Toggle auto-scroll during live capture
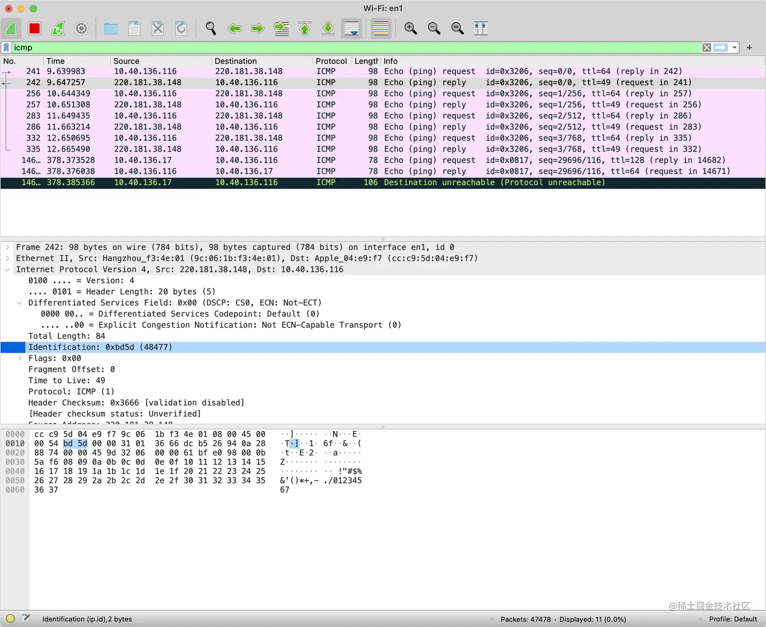This screenshot has height=627, width=766. click(352, 28)
